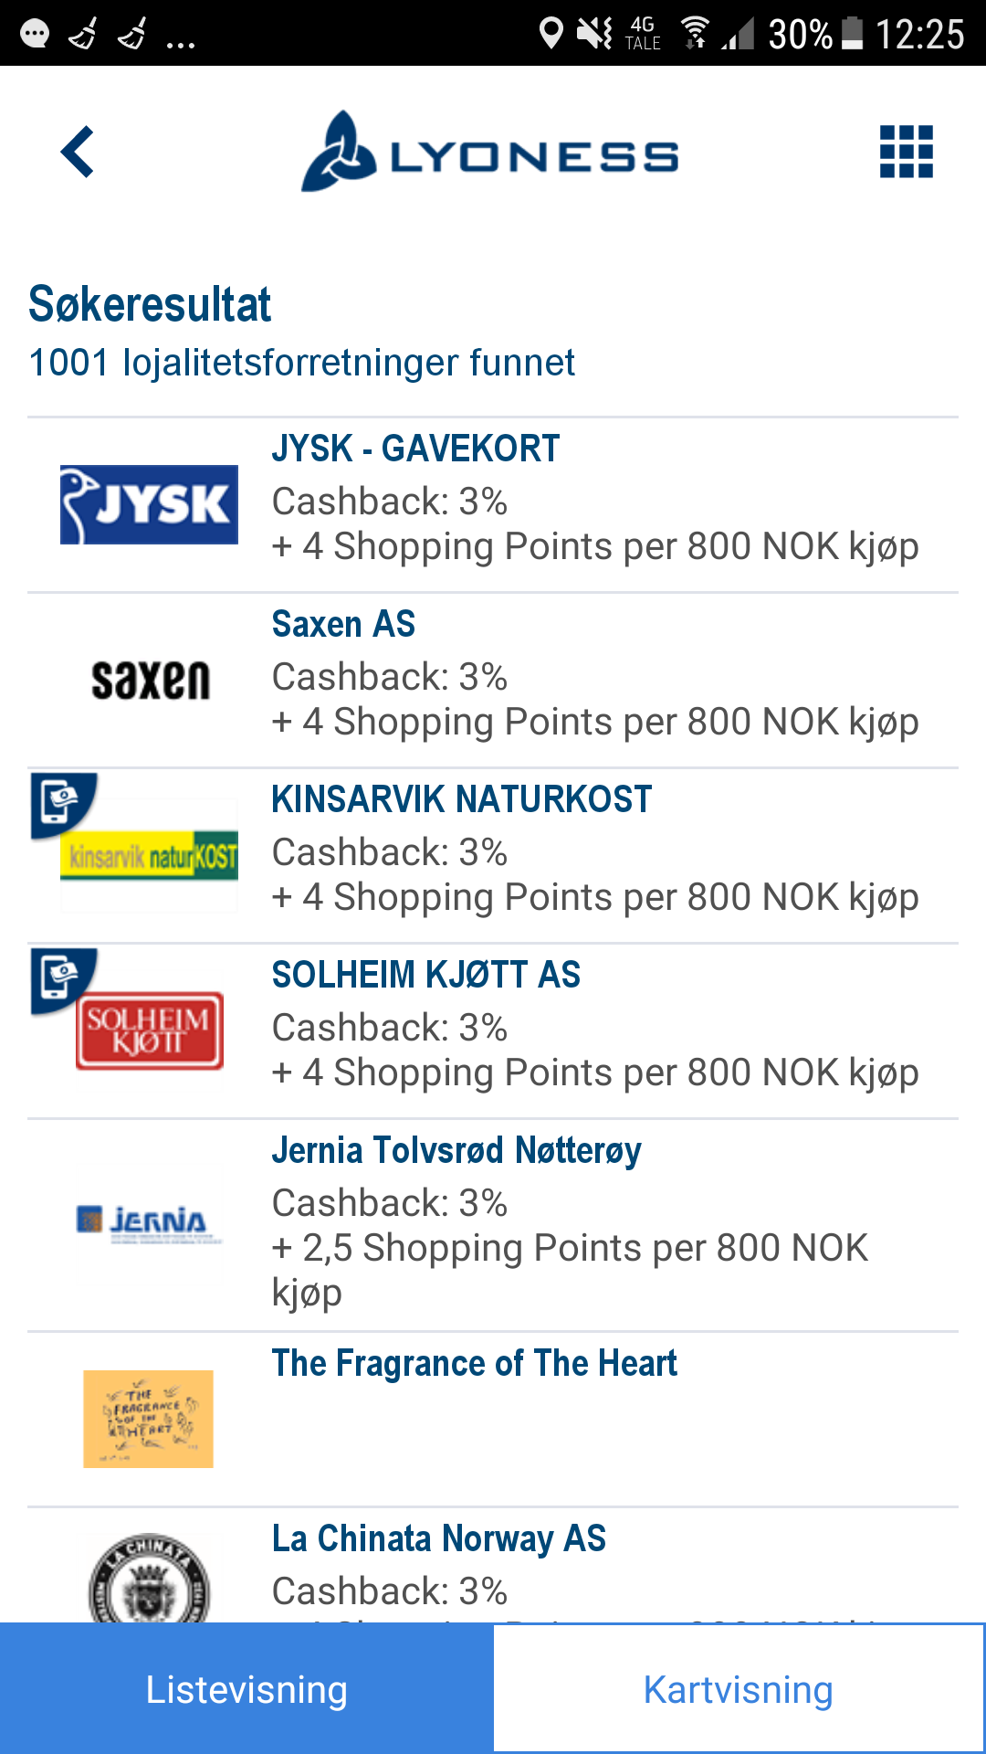
Task: Open The Fragrance of The Heart listing
Action: tap(493, 1420)
